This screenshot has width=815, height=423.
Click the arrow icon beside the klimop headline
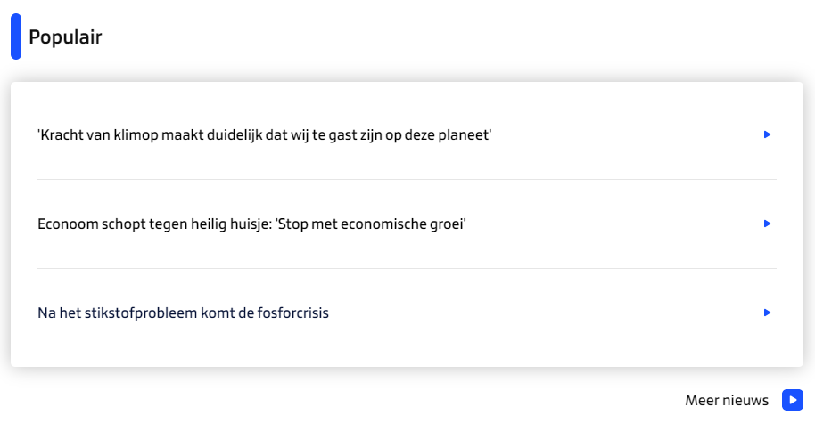[767, 134]
